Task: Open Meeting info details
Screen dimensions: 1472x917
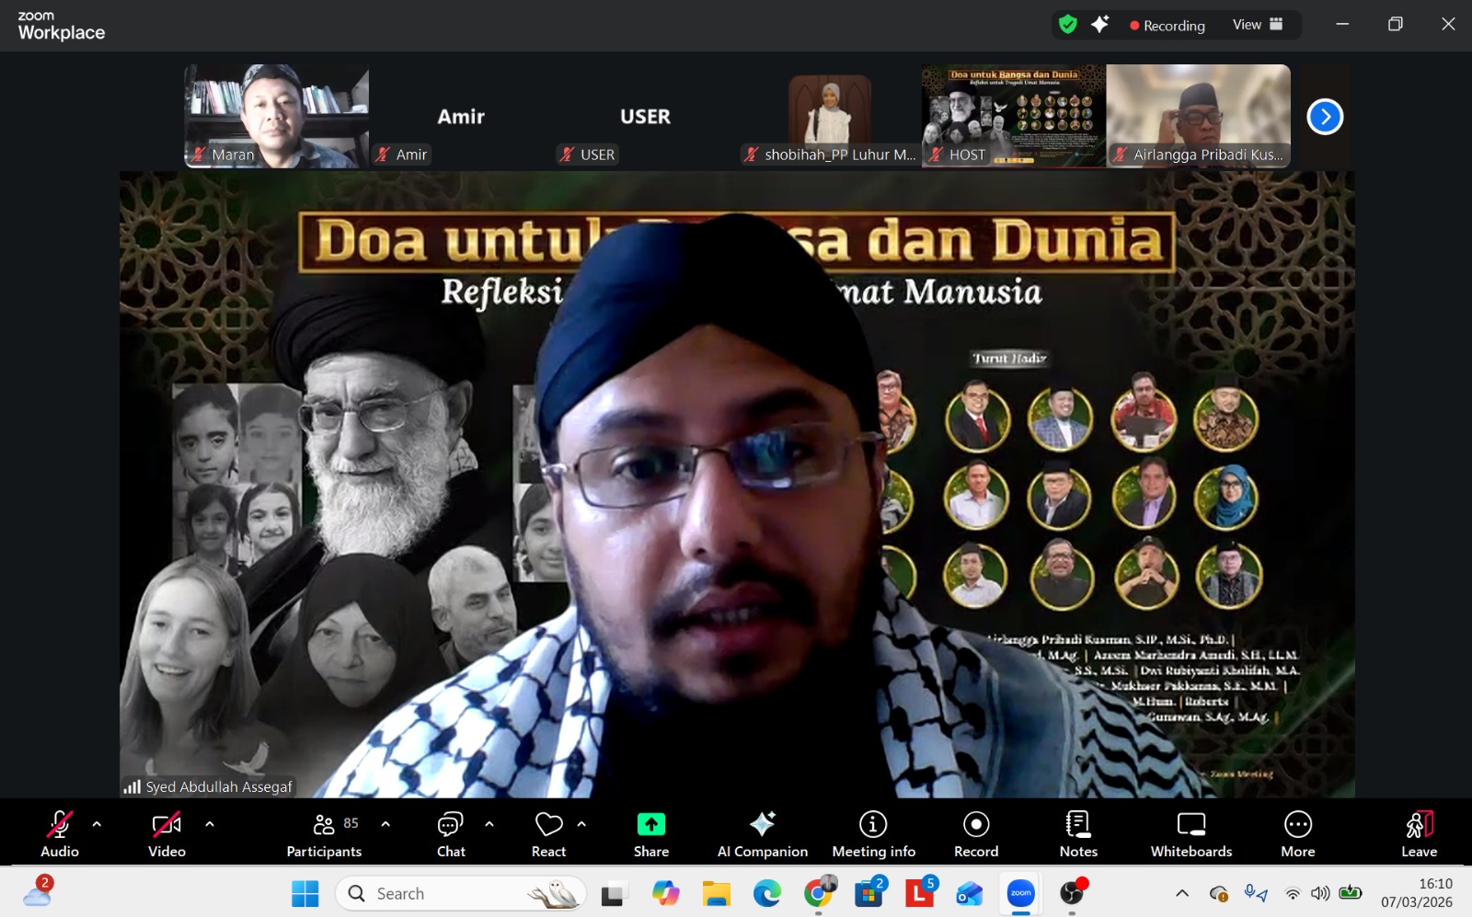Action: point(873,833)
